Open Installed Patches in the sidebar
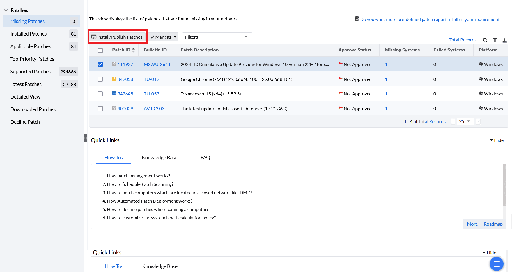512x272 pixels. [28, 34]
